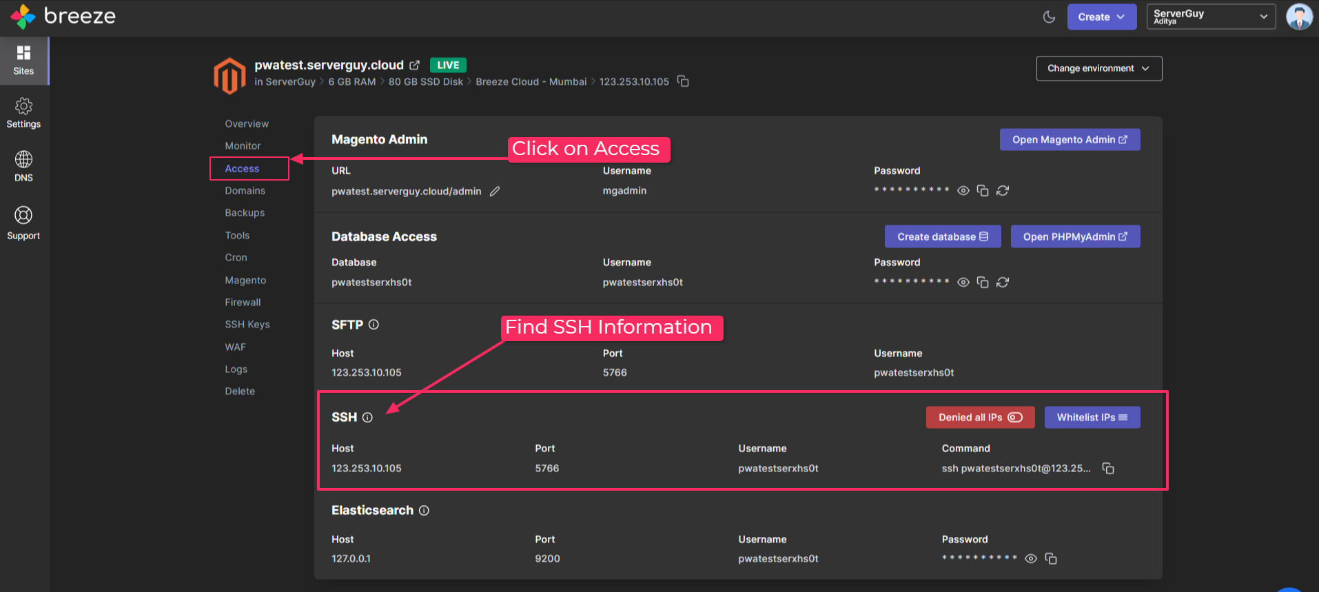
Task: Click the pwatest.serverguy.cloud site title
Action: tap(329, 65)
